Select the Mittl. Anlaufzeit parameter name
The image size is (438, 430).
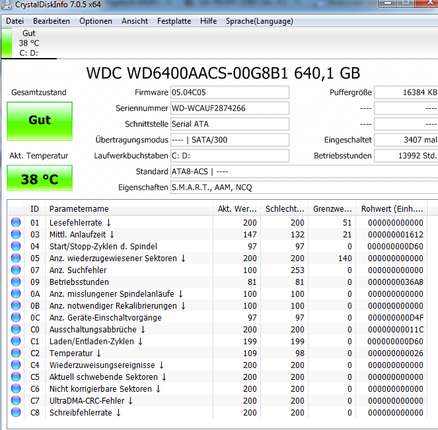pos(81,235)
